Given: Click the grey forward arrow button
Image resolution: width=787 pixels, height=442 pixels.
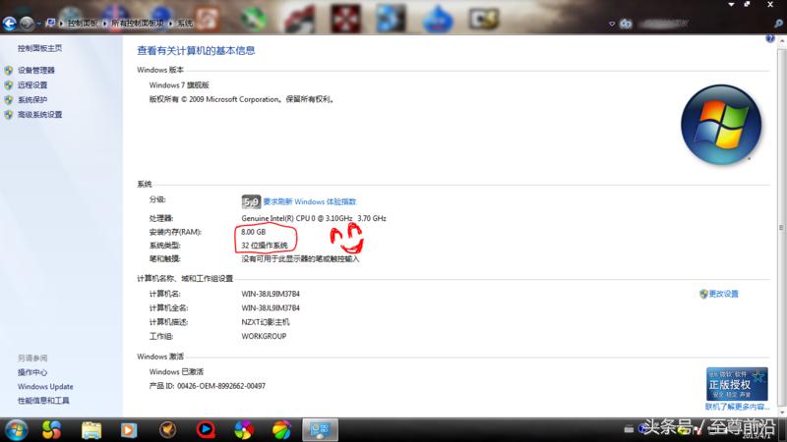Looking at the screenshot, I should coord(27,23).
